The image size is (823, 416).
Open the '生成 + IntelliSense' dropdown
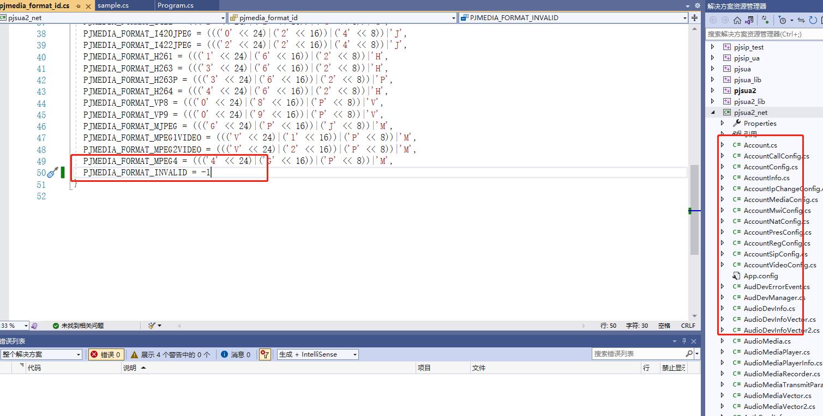coord(317,354)
